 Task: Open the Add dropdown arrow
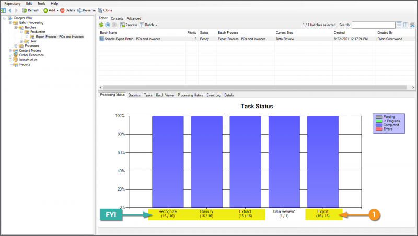click(57, 10)
